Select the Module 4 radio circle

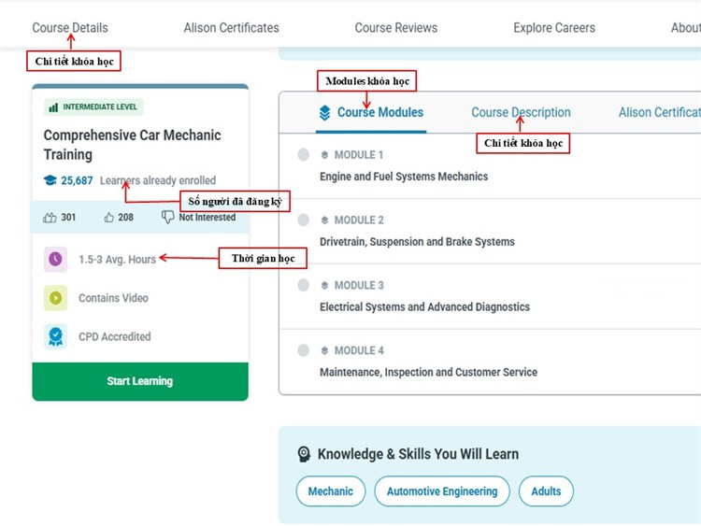pos(303,350)
